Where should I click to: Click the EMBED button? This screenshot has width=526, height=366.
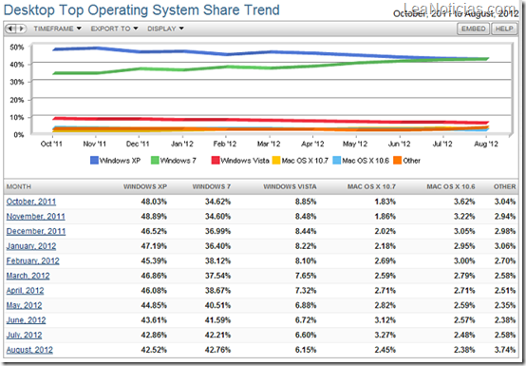point(474,29)
